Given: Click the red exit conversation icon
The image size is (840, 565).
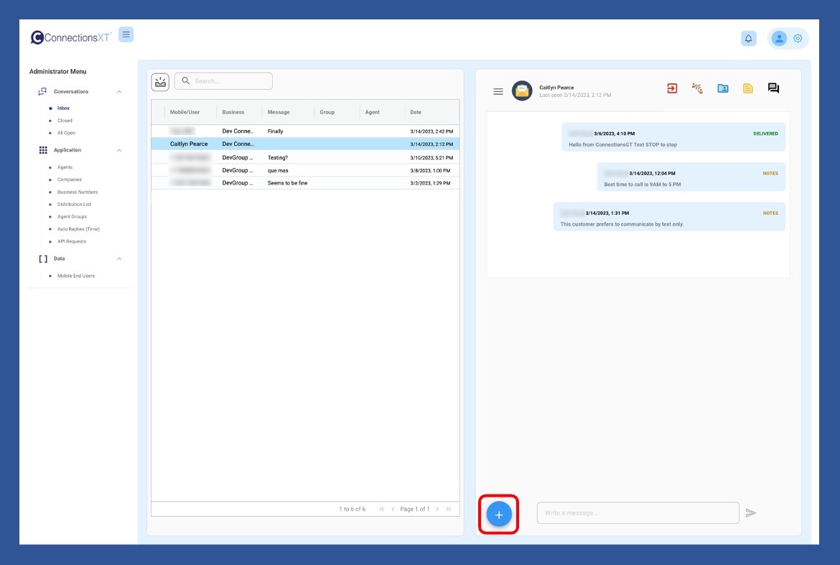Looking at the screenshot, I should (x=672, y=88).
